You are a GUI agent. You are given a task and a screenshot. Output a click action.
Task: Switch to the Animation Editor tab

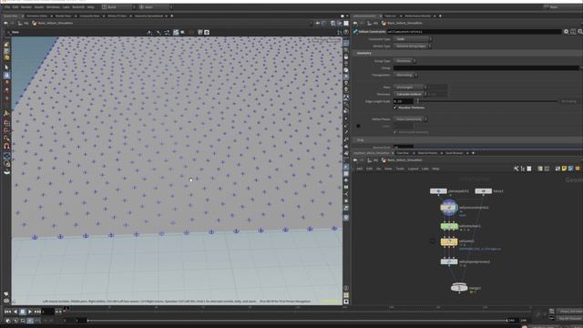[x=36, y=16]
